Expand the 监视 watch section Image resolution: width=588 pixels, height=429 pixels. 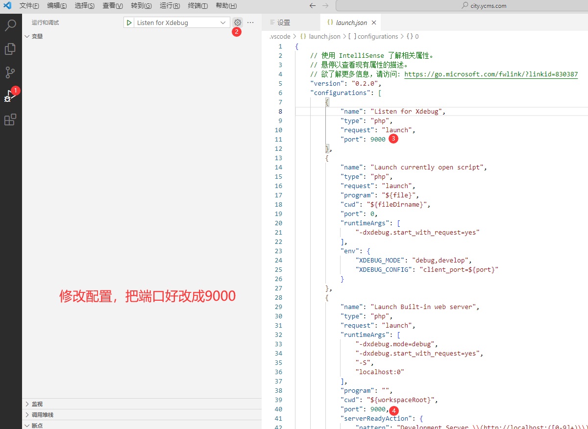pyautogui.click(x=142, y=404)
